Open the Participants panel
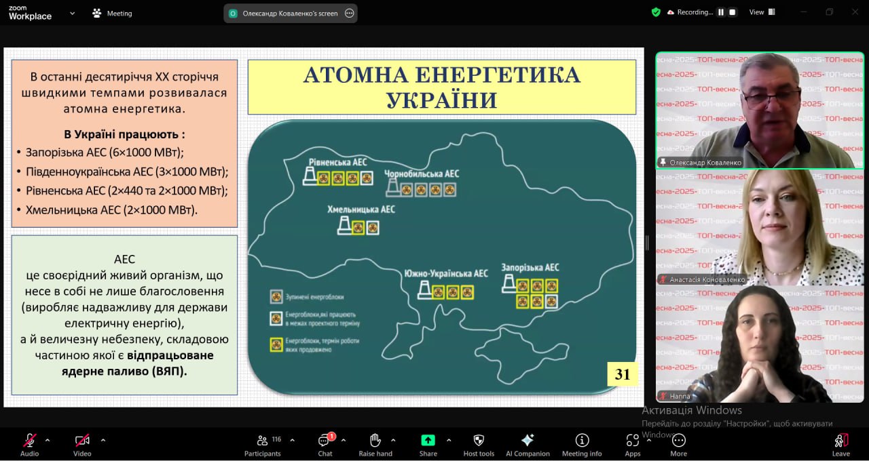 [262, 444]
